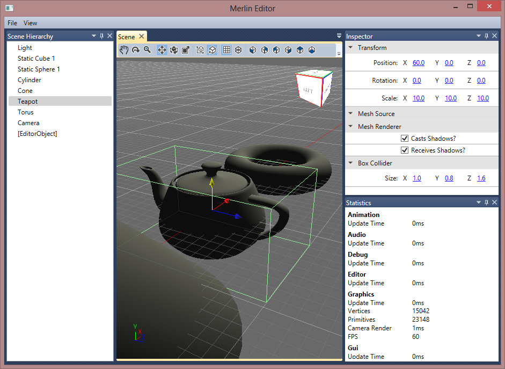
Task: Collapse the Transform section
Action: [351, 47]
